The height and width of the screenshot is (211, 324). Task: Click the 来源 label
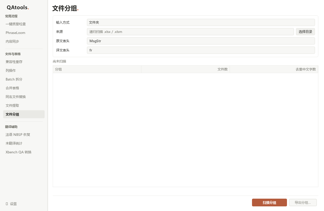pyautogui.click(x=59, y=32)
